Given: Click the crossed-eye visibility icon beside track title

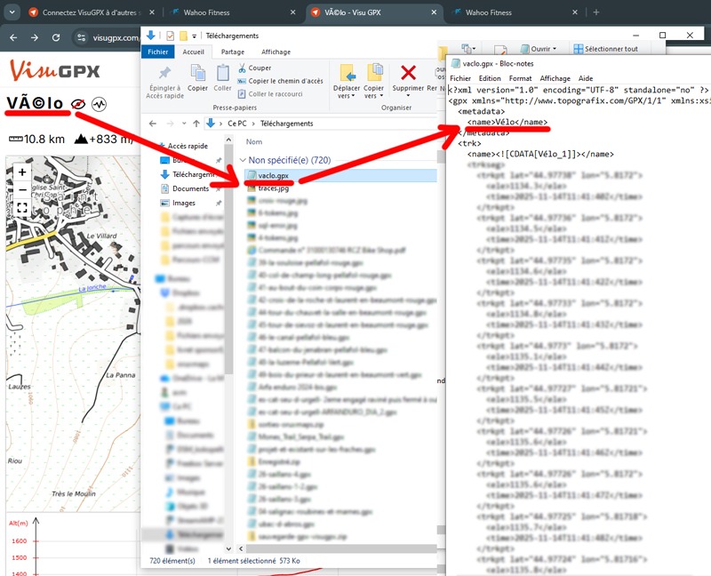Looking at the screenshot, I should pos(79,104).
